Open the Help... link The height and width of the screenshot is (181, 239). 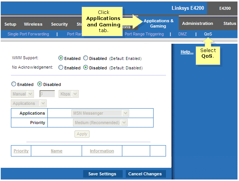(x=187, y=52)
